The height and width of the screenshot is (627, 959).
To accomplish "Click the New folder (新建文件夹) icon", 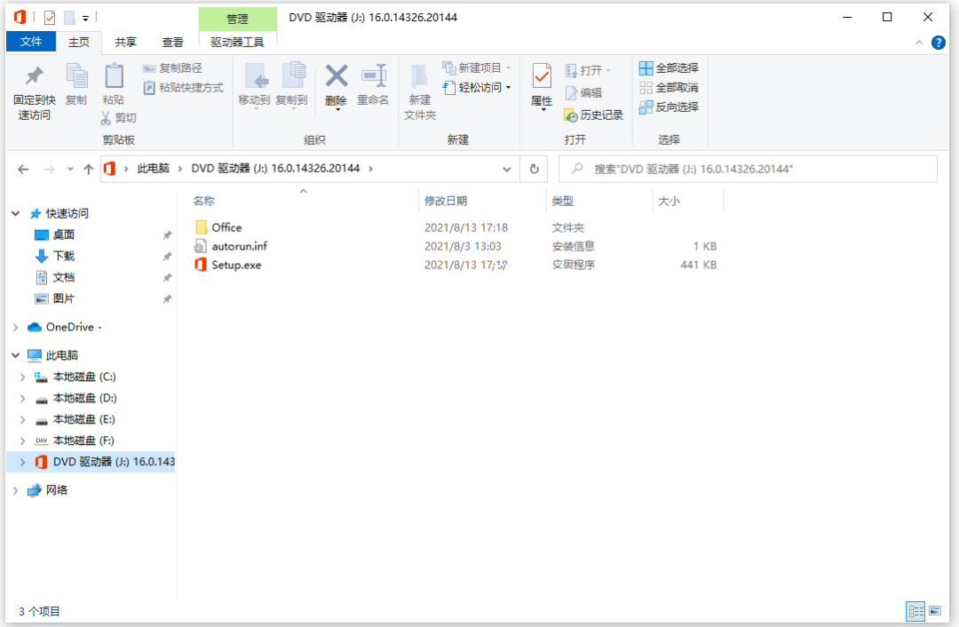I will [x=419, y=77].
